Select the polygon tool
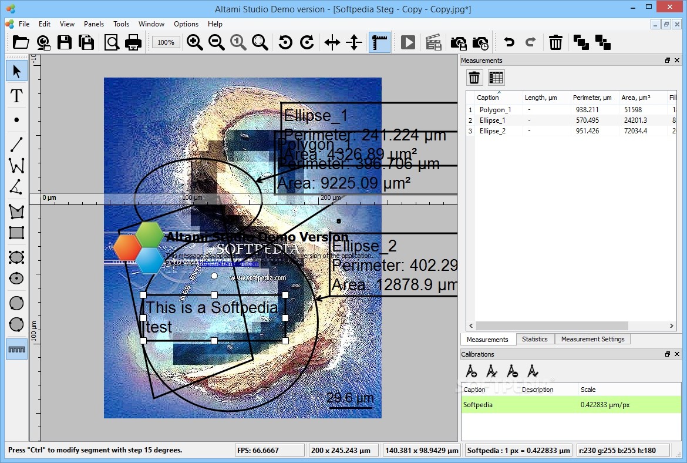 [x=16, y=212]
